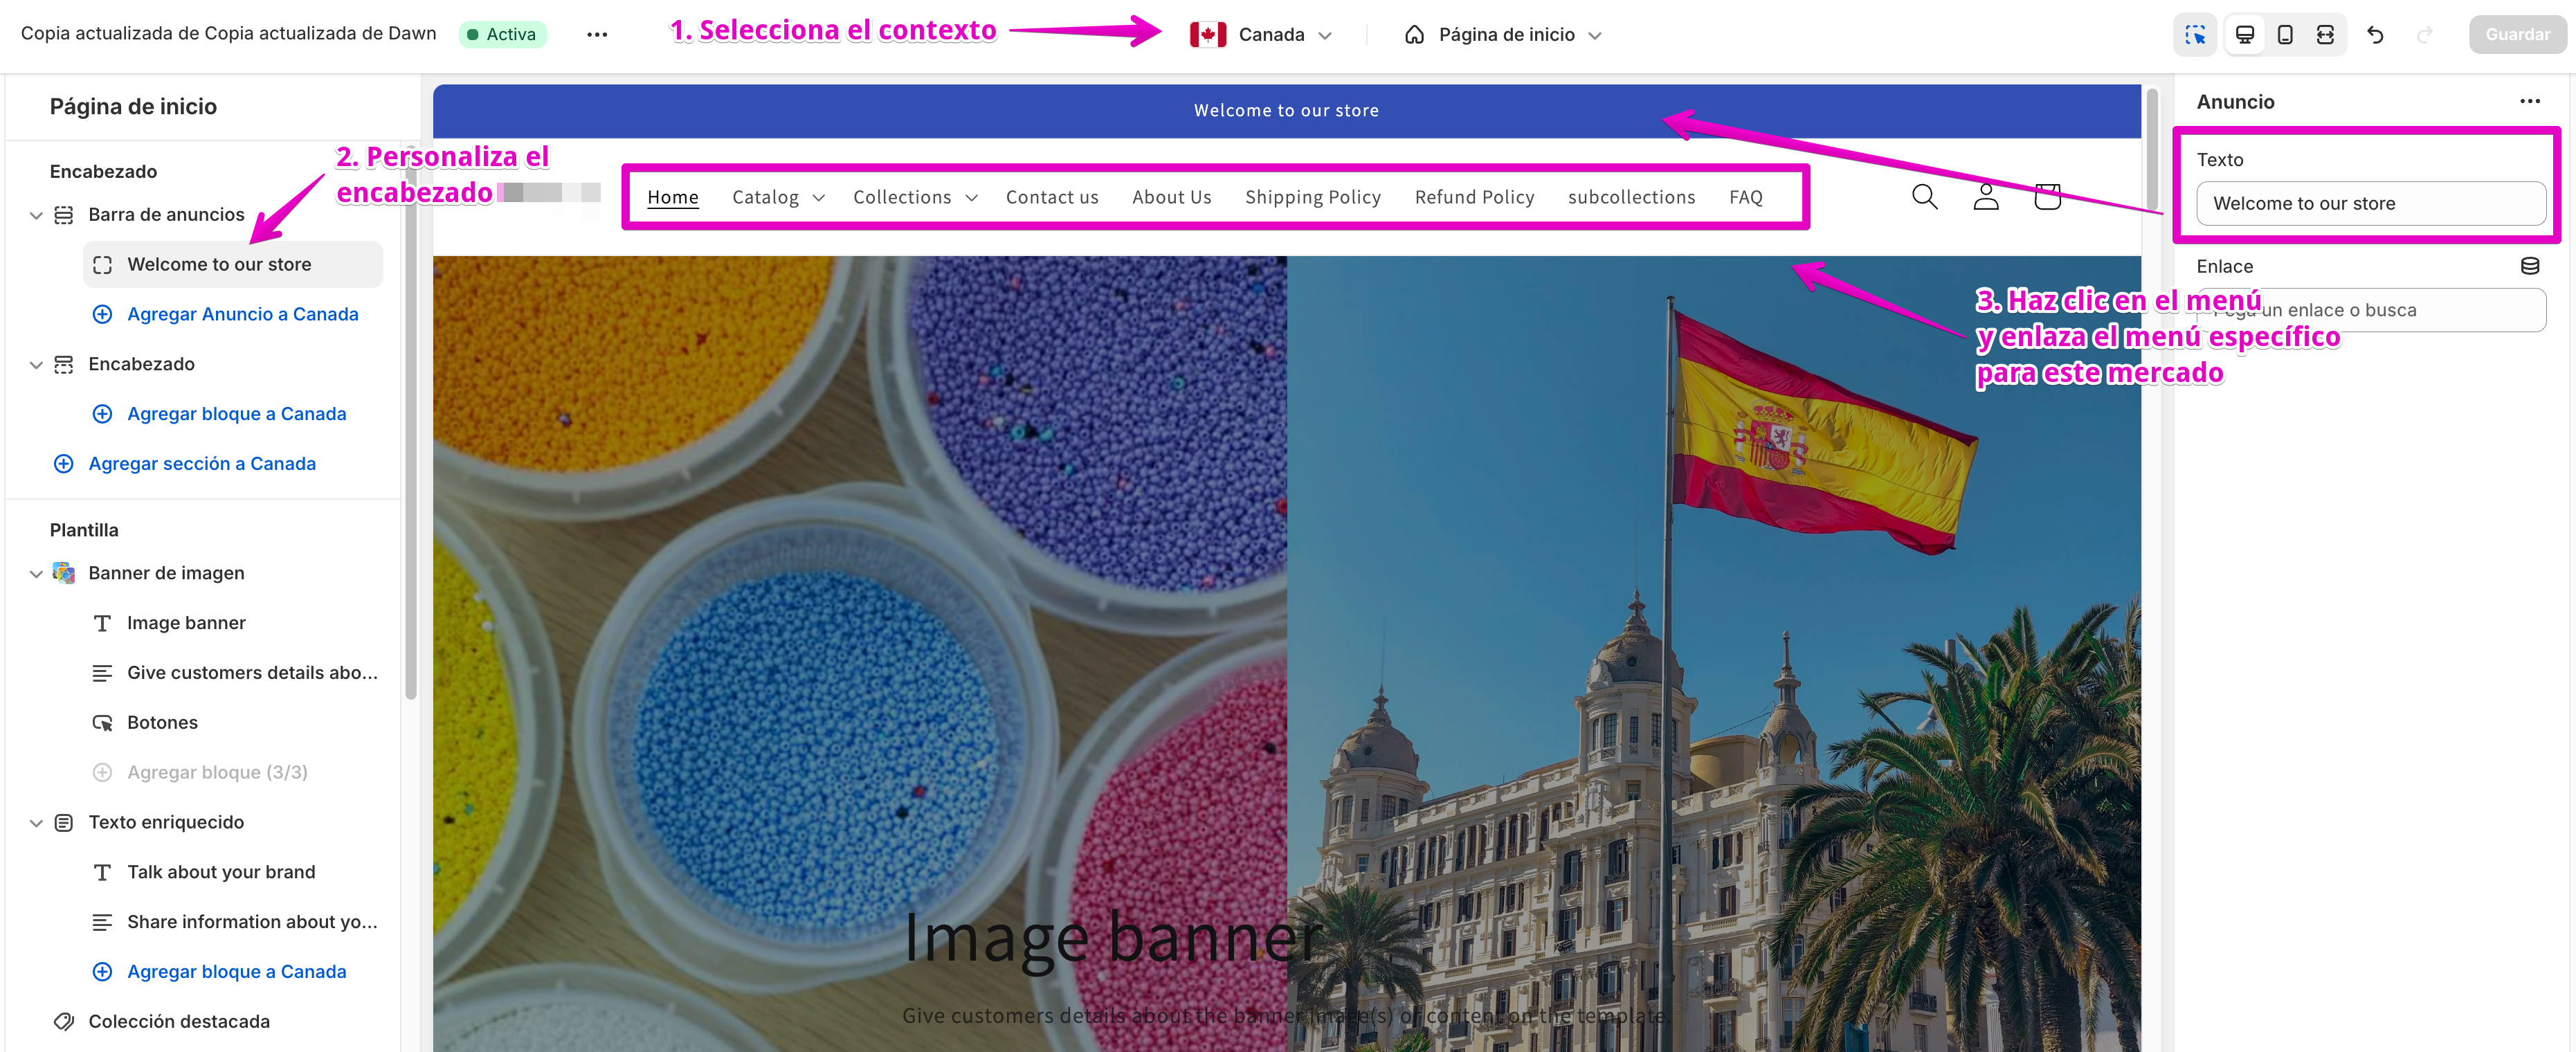Click the storefront search magnifier icon
The width and height of the screenshot is (2576, 1052).
(x=1924, y=197)
